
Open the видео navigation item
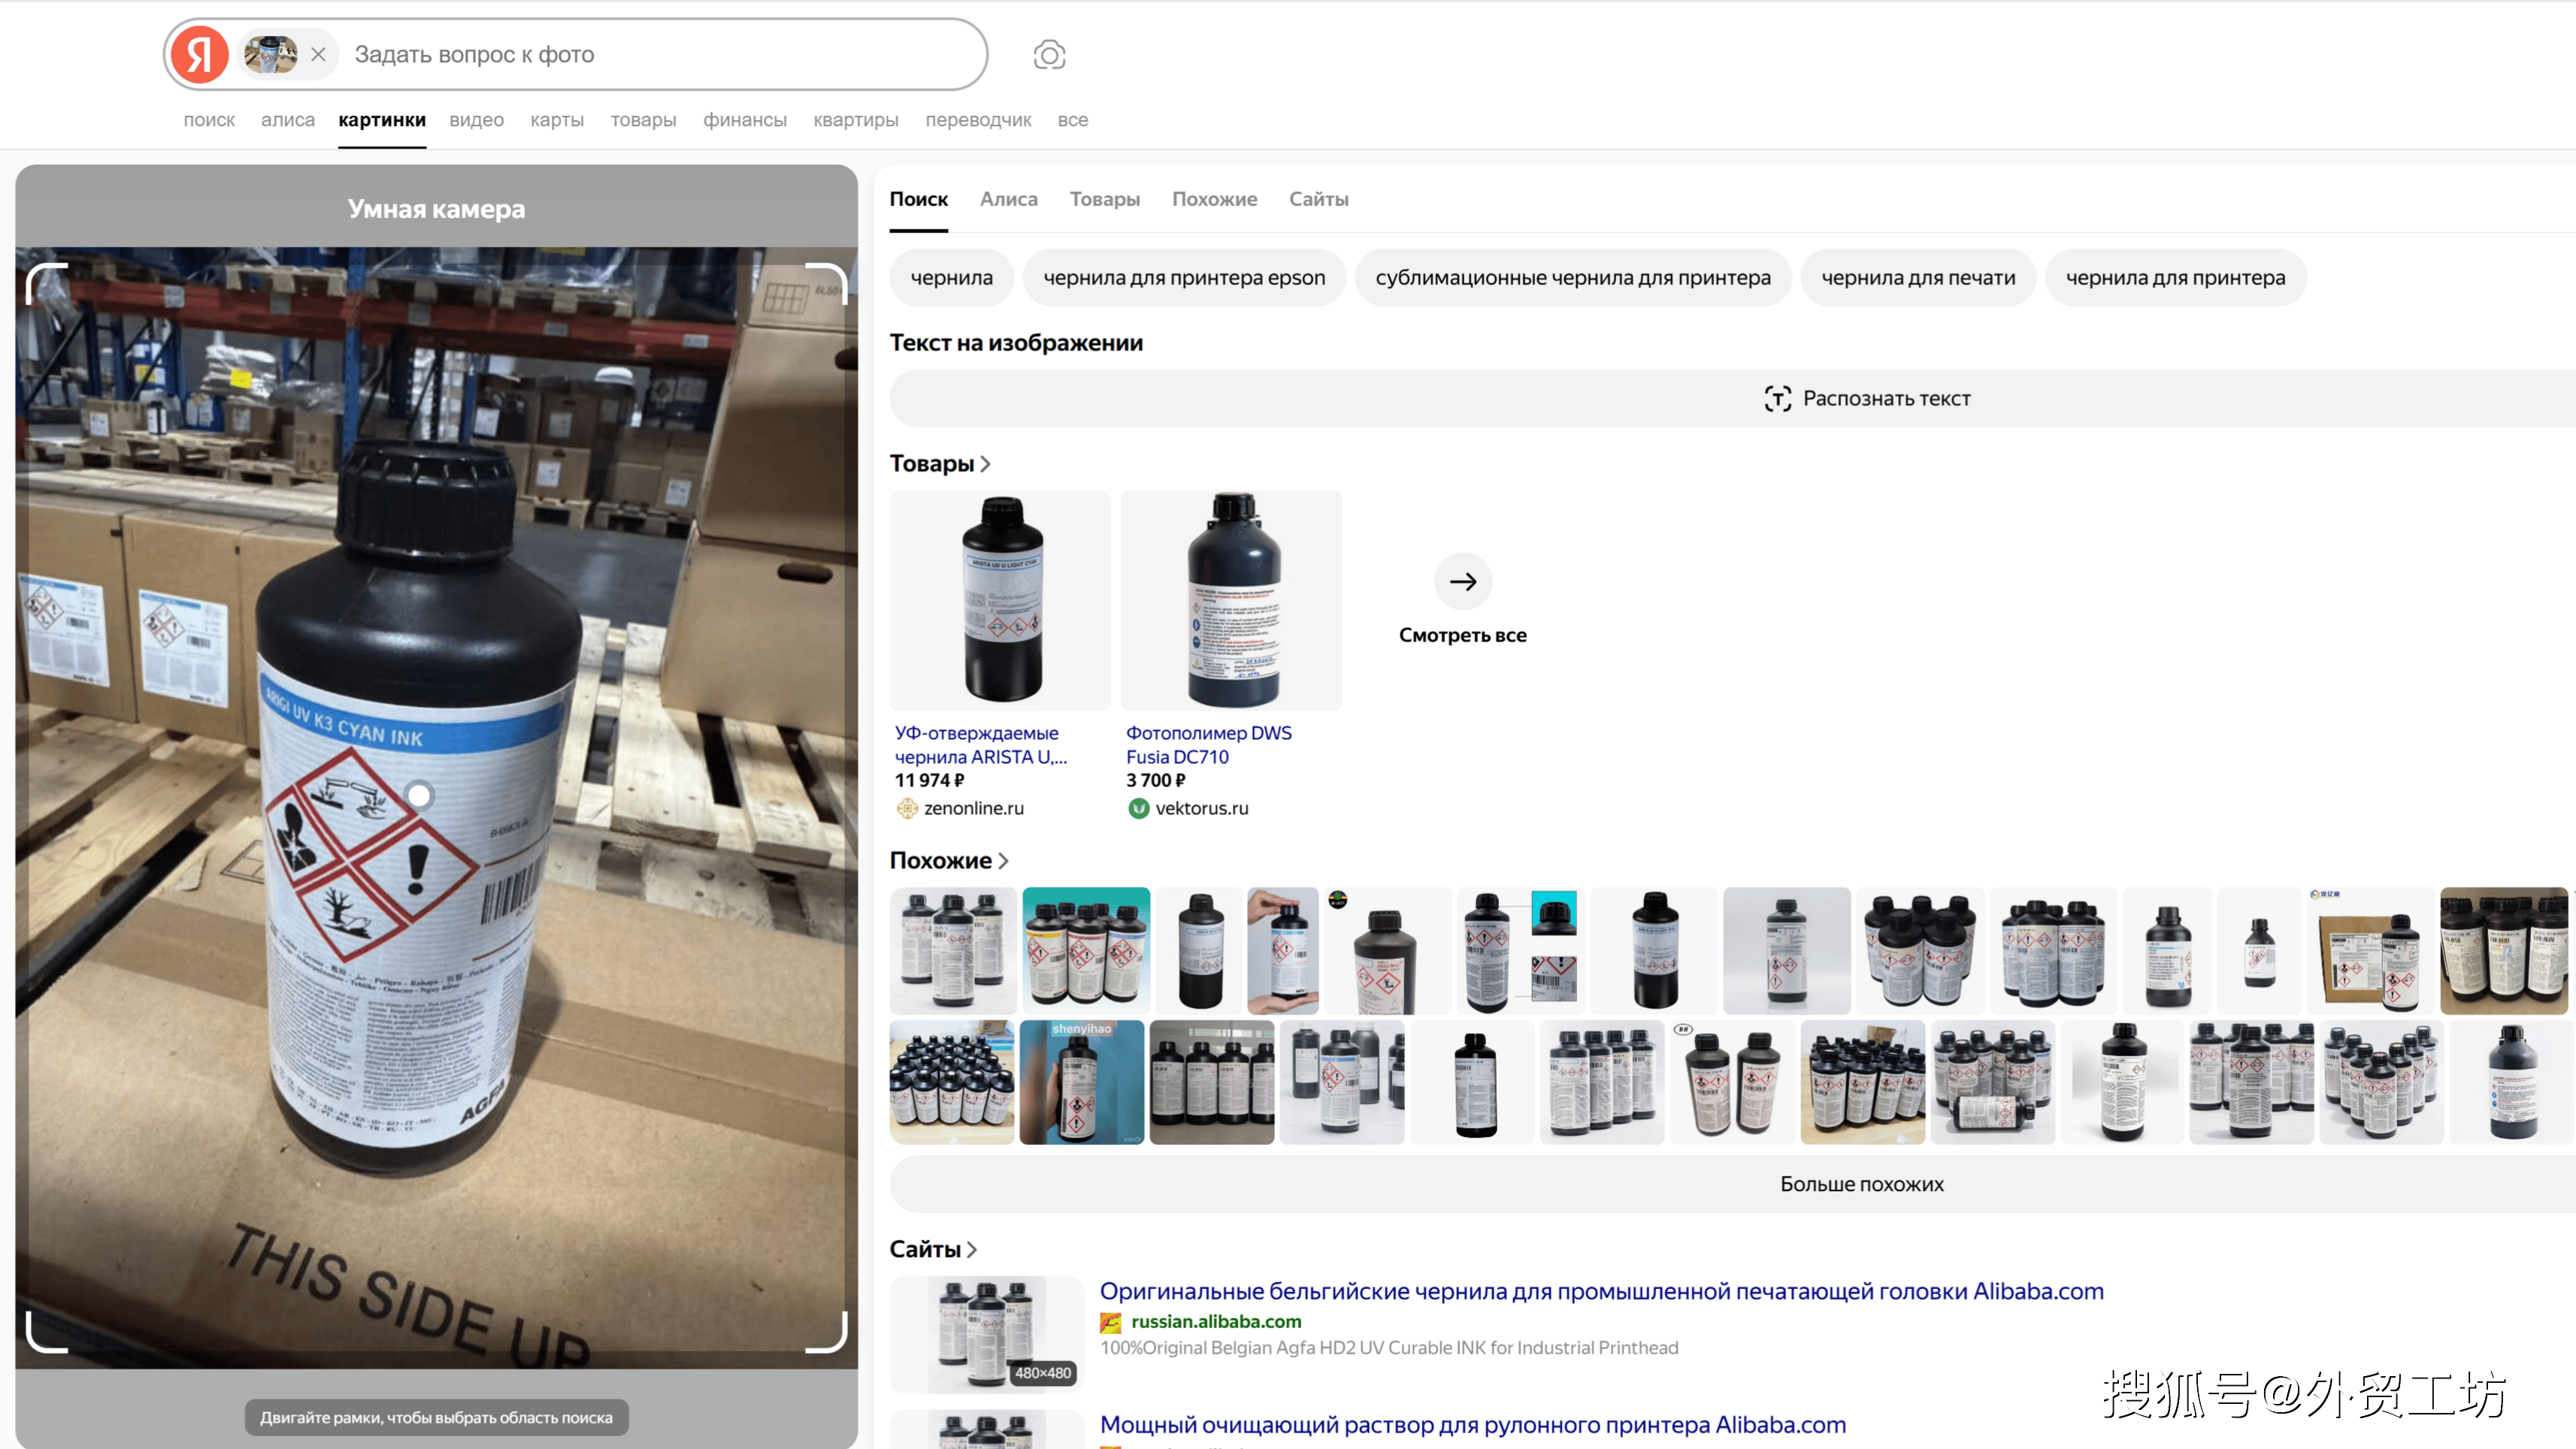476,120
